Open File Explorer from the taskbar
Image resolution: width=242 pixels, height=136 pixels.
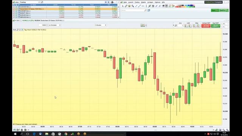tap(47, 134)
